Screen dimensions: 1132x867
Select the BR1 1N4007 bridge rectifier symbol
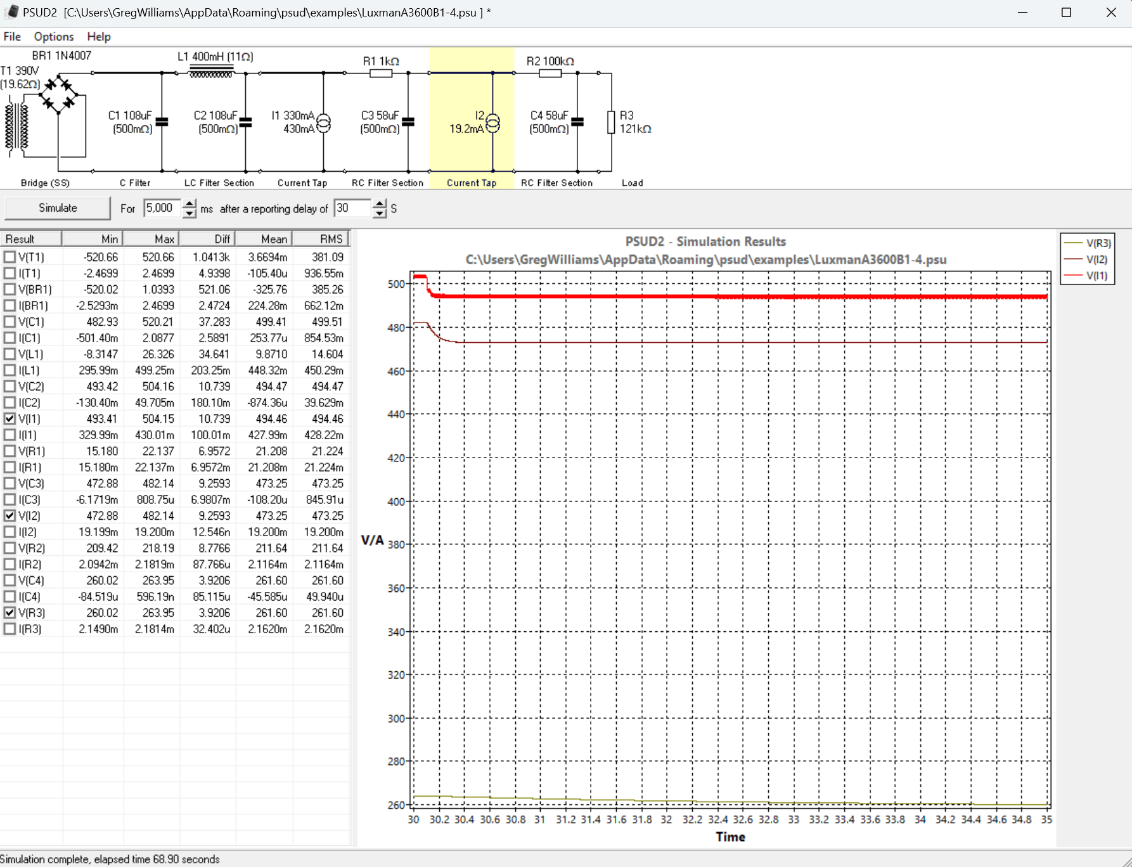[x=58, y=94]
